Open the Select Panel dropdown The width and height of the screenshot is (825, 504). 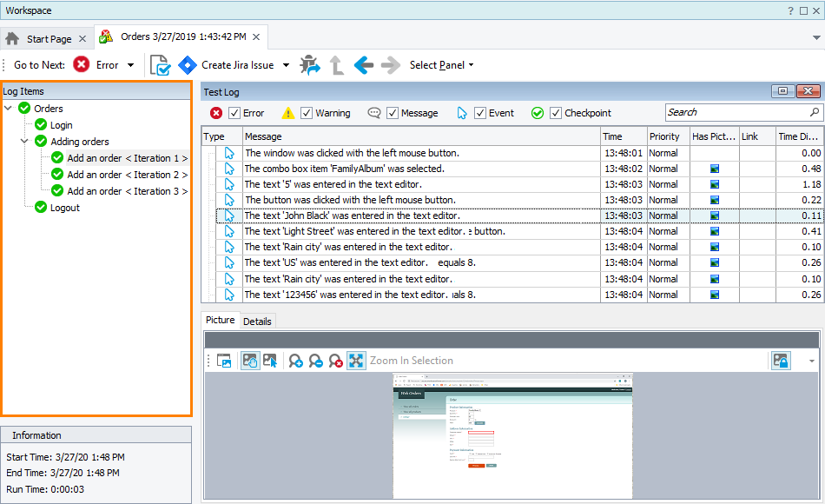(x=441, y=65)
